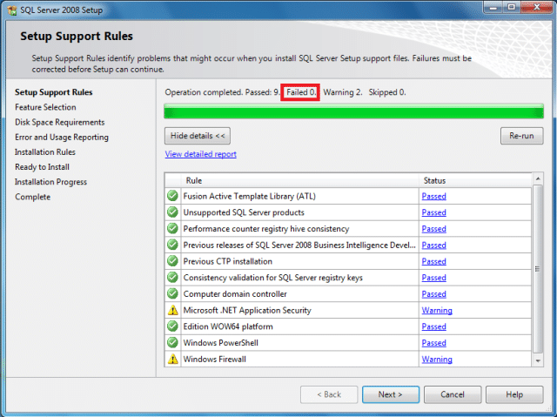Open Passed status for Previous CTP installation
Screen dimensions: 557x417
click(433, 261)
